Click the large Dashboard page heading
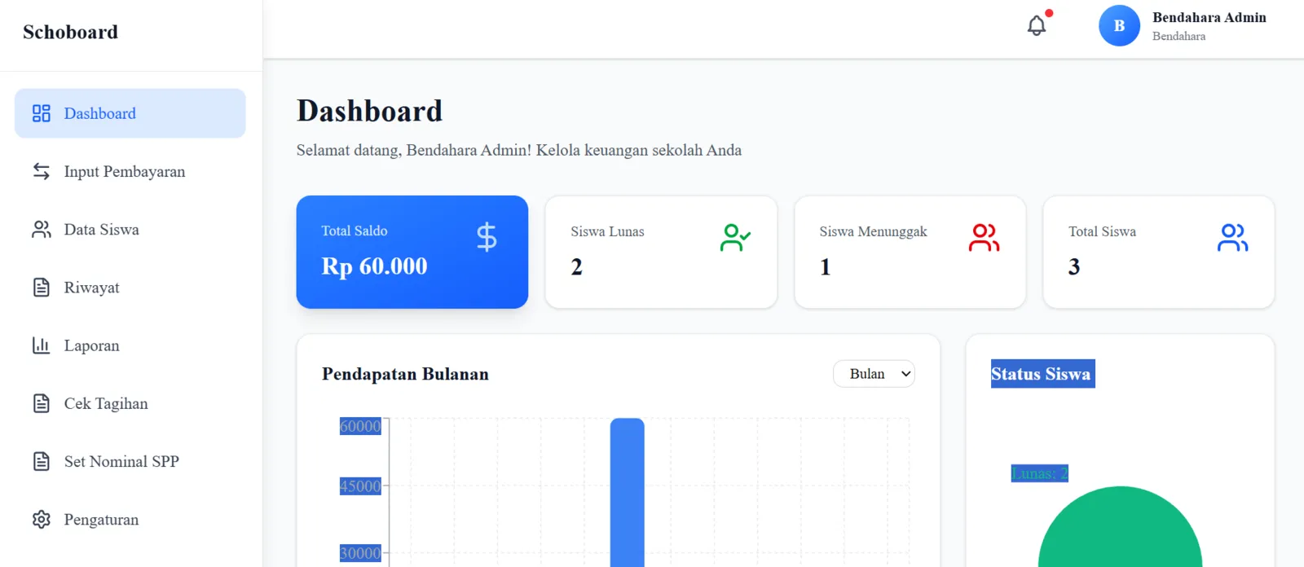The height and width of the screenshot is (567, 1304). [x=369, y=111]
